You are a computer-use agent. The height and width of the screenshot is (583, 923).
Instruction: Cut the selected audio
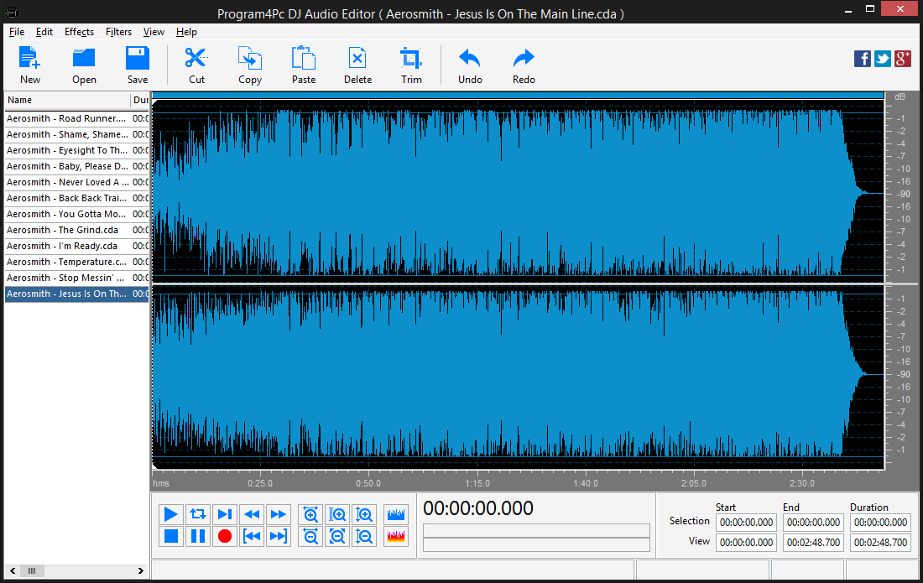click(196, 64)
